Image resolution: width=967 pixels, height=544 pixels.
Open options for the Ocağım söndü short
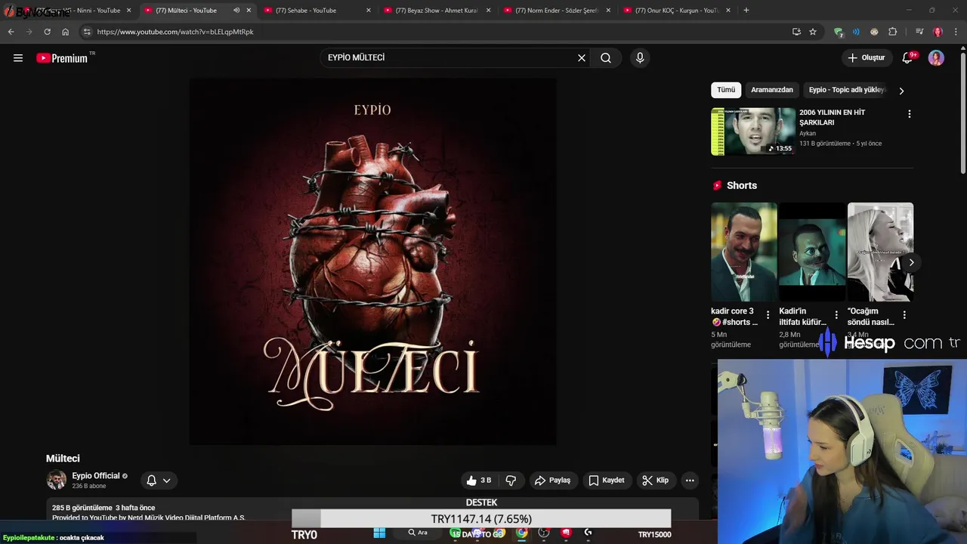click(904, 315)
